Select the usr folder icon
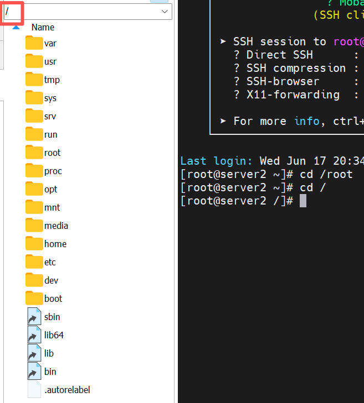The width and height of the screenshot is (364, 403). pyautogui.click(x=34, y=61)
